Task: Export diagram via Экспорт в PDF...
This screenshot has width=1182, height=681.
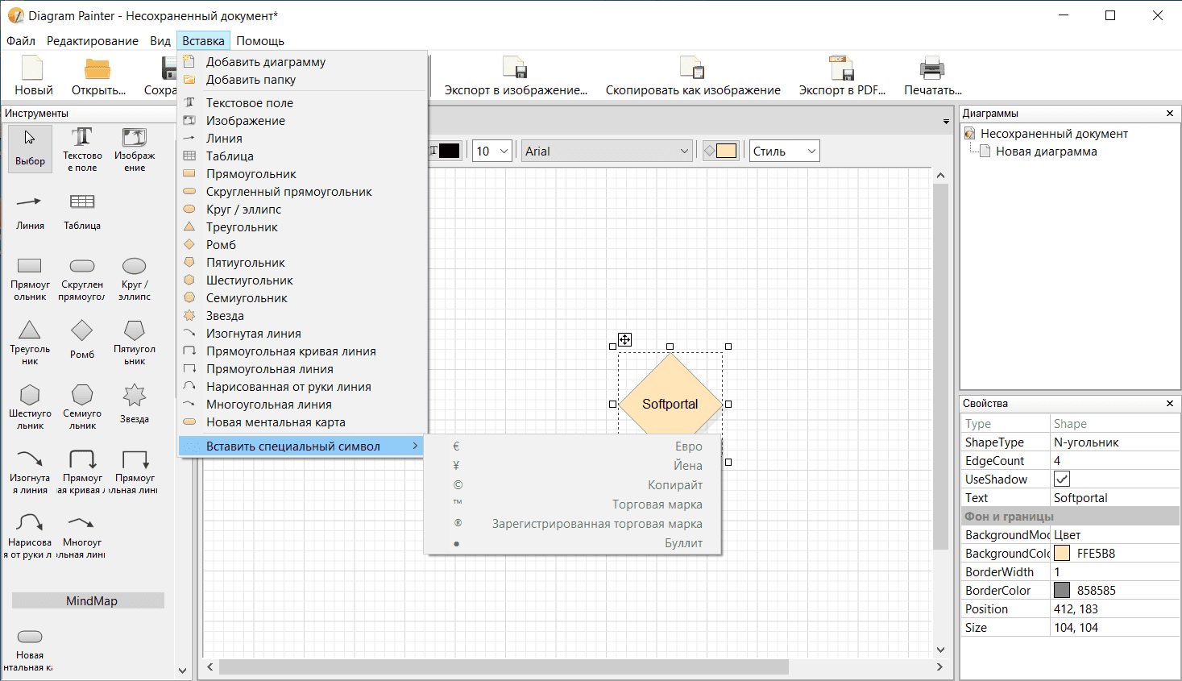Action: point(842,76)
